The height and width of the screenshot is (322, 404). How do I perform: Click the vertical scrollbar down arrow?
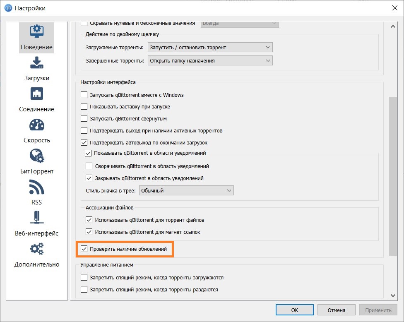[x=393, y=296]
